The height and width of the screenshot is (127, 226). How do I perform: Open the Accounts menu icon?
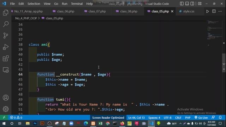coord(6,98)
